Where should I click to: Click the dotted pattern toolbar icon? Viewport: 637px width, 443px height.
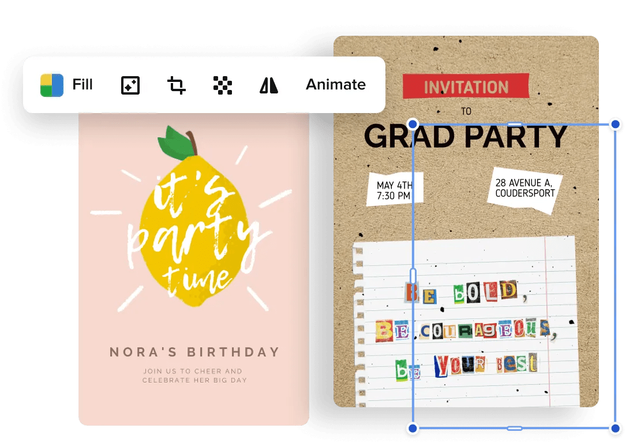(x=223, y=84)
